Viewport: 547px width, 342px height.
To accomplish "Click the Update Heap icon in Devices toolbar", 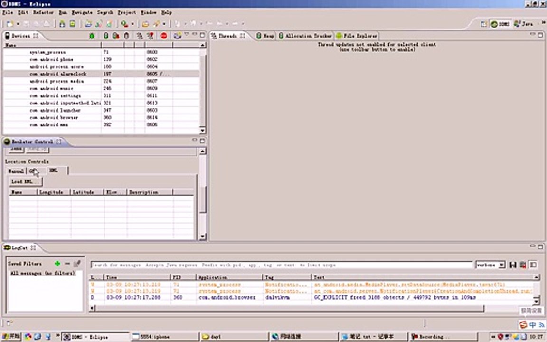I will [106, 36].
